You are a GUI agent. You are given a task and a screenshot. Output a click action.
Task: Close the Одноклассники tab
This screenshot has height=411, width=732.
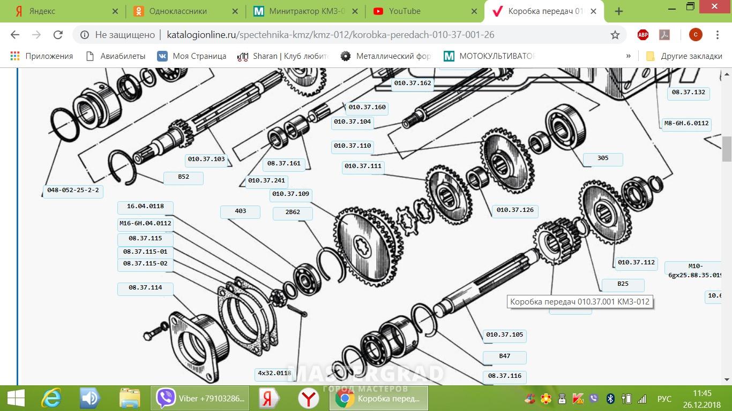pyautogui.click(x=234, y=11)
